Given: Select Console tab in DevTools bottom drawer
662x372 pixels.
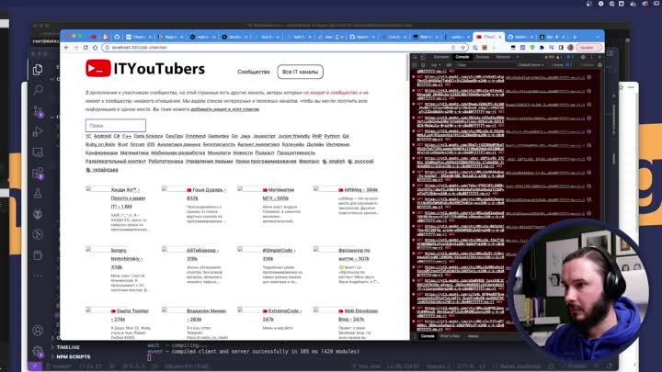Looking at the screenshot, I should click(x=428, y=336).
